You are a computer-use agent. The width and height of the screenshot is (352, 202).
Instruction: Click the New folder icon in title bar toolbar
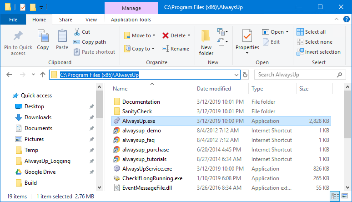click(x=33, y=7)
